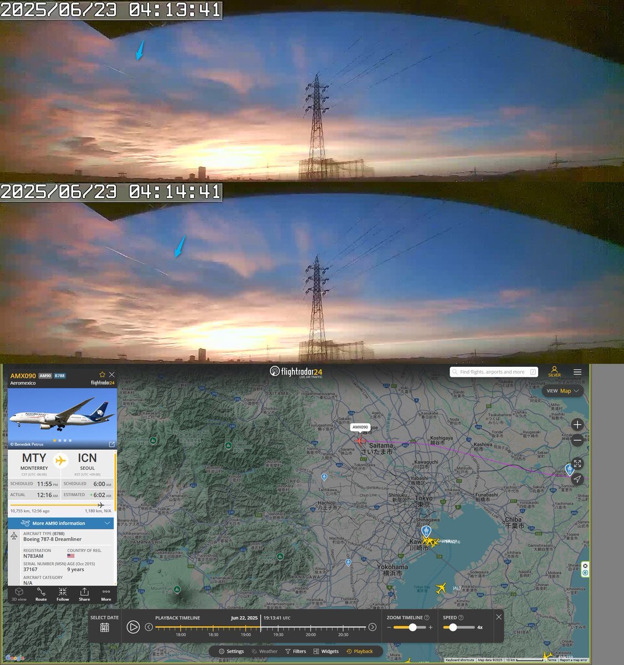The height and width of the screenshot is (665, 624).
Task: Start playback with the play button
Action: pyautogui.click(x=133, y=627)
